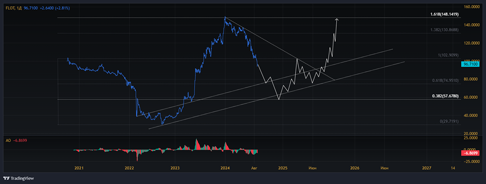
Task: Click the 2022 time axis label
Action: pyautogui.click(x=129, y=168)
